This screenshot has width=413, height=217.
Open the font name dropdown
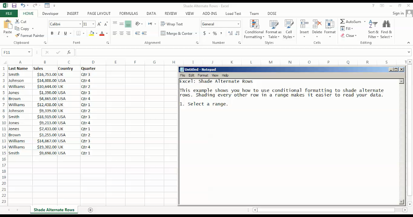click(x=80, y=24)
